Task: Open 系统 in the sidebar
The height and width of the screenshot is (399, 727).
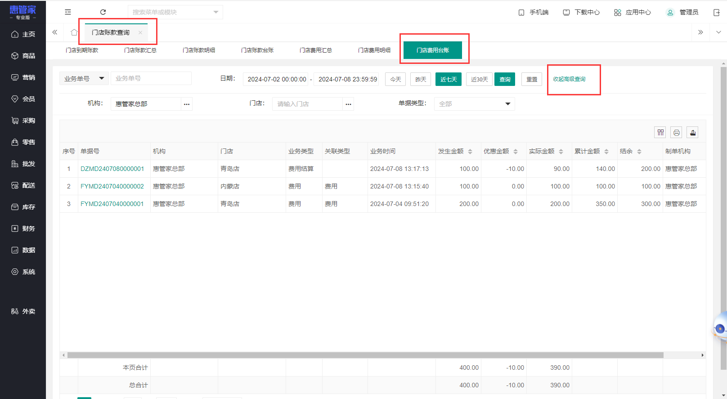Action: (23, 272)
